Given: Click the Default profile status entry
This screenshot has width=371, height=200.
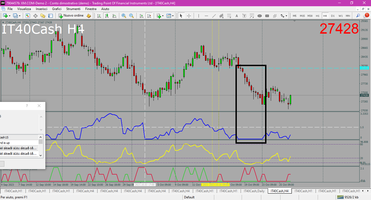Looking at the screenshot, I should tap(189, 197).
